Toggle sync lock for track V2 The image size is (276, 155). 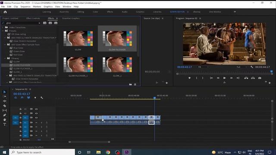coord(31,113)
